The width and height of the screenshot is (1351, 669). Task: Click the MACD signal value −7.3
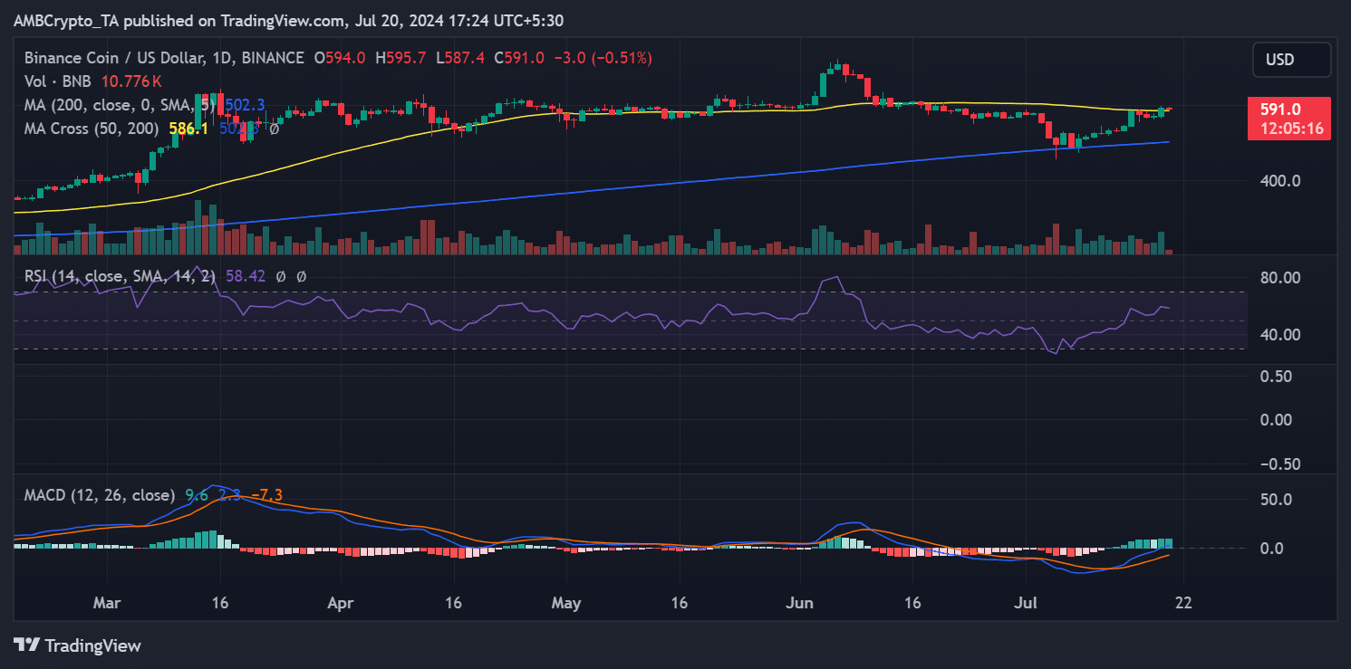(269, 495)
